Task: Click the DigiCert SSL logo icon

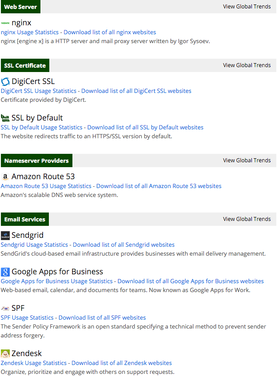Action: tap(5, 82)
